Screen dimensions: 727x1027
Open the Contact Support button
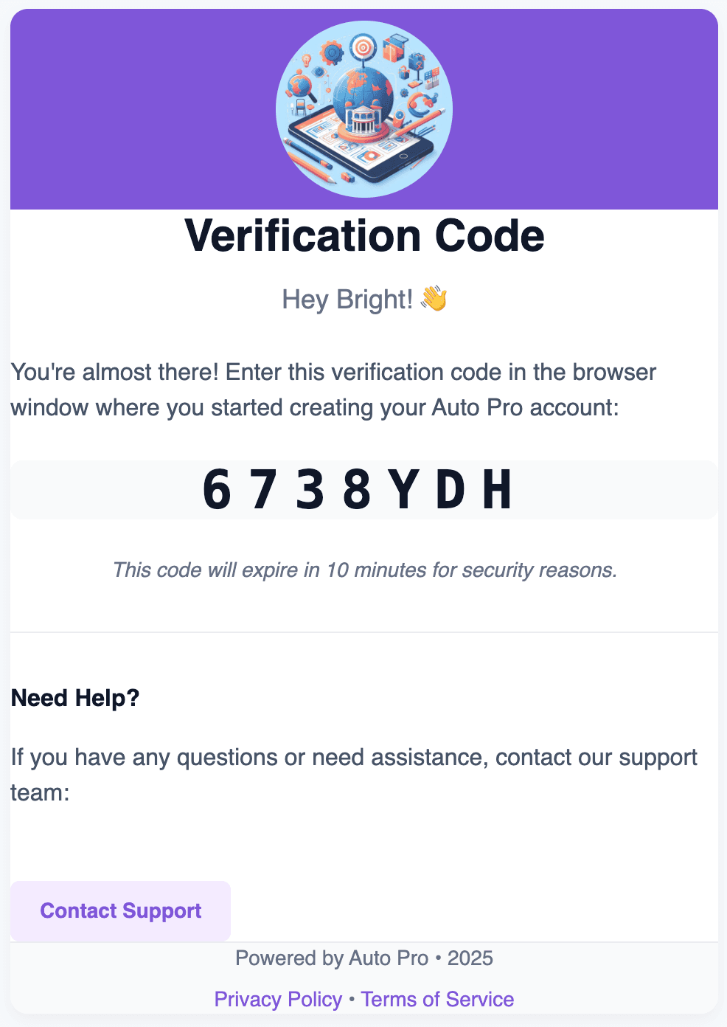coord(121,910)
